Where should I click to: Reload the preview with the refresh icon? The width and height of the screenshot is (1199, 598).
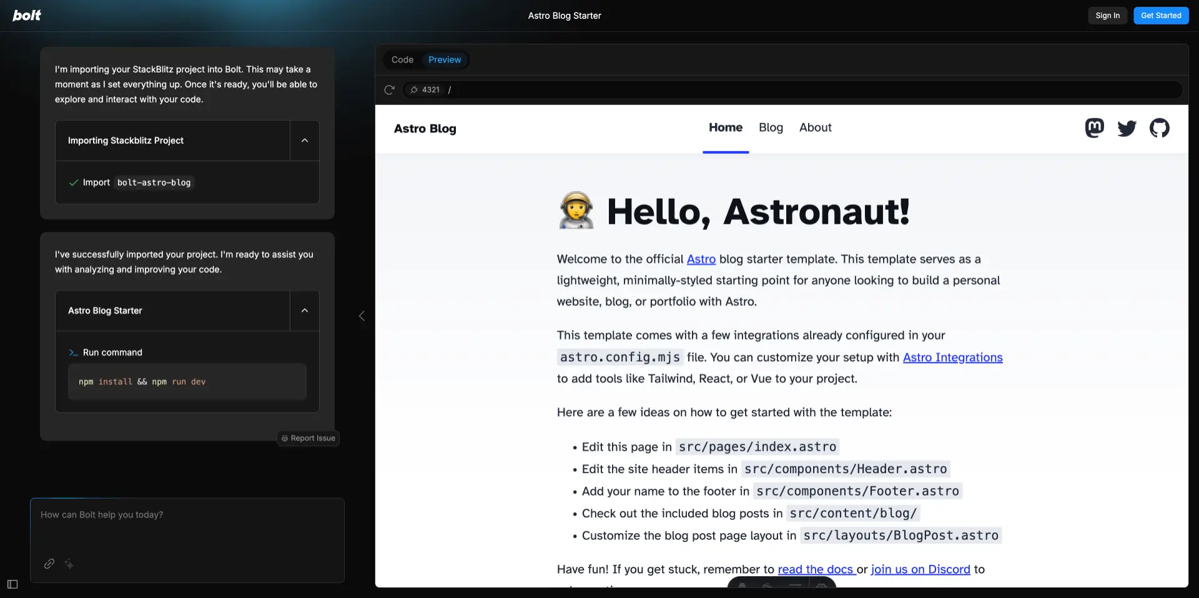pyautogui.click(x=389, y=90)
